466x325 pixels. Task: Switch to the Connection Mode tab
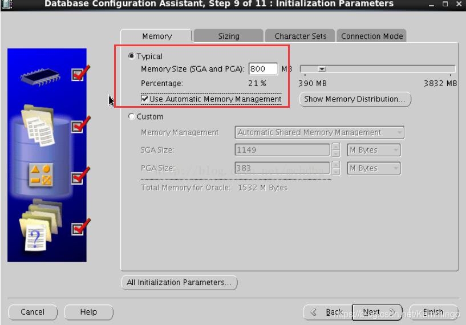click(x=372, y=36)
